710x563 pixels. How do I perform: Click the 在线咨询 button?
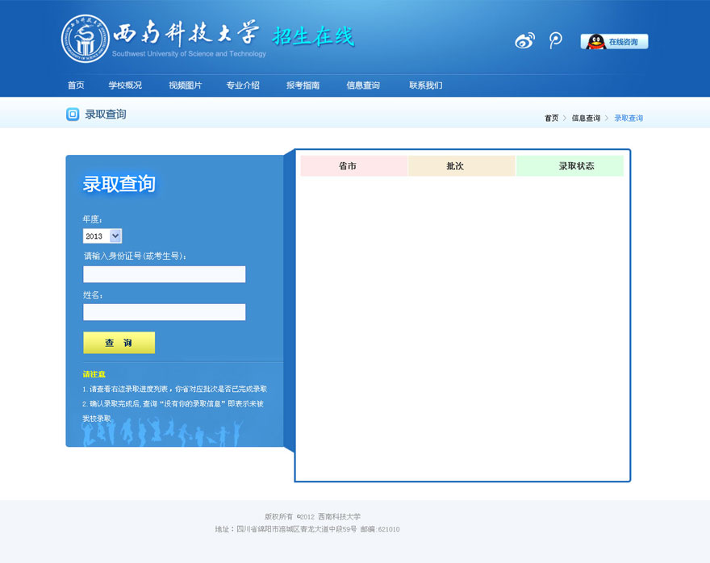[615, 41]
